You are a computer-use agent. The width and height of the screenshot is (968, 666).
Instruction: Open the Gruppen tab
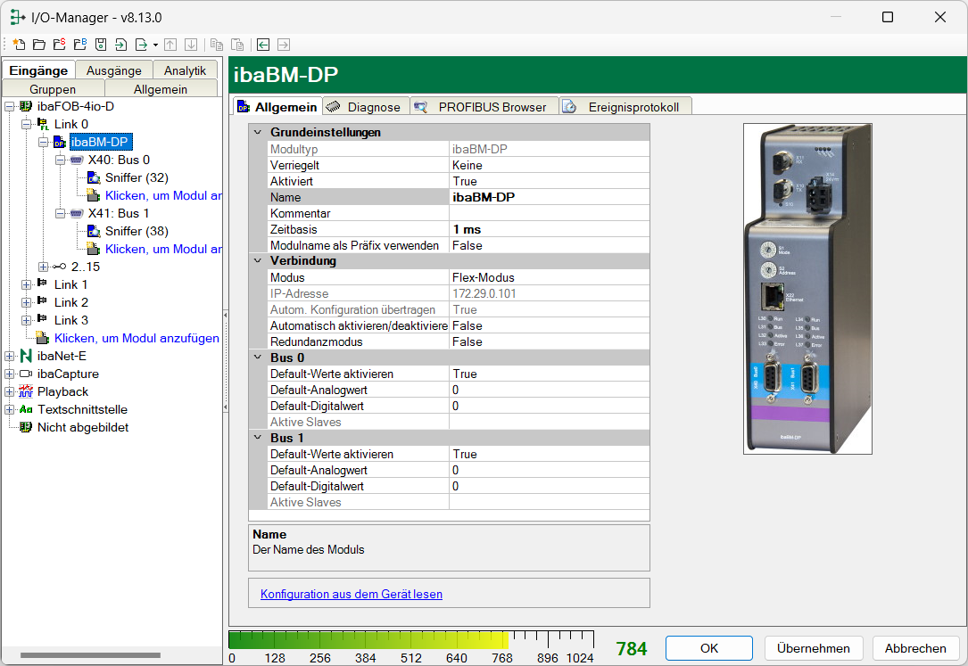53,89
